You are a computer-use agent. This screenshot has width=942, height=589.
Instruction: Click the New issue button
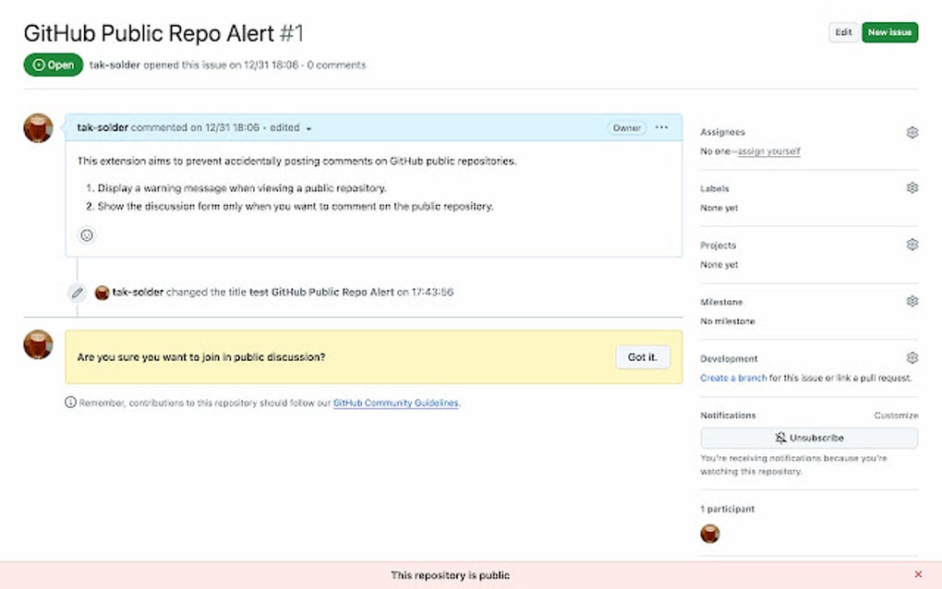888,31
